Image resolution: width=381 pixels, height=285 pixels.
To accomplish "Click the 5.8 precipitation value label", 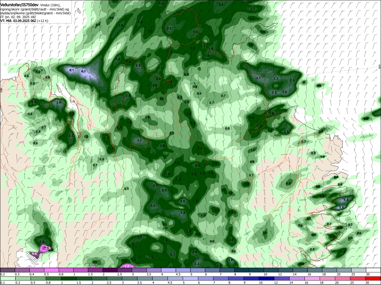I will [341, 207].
